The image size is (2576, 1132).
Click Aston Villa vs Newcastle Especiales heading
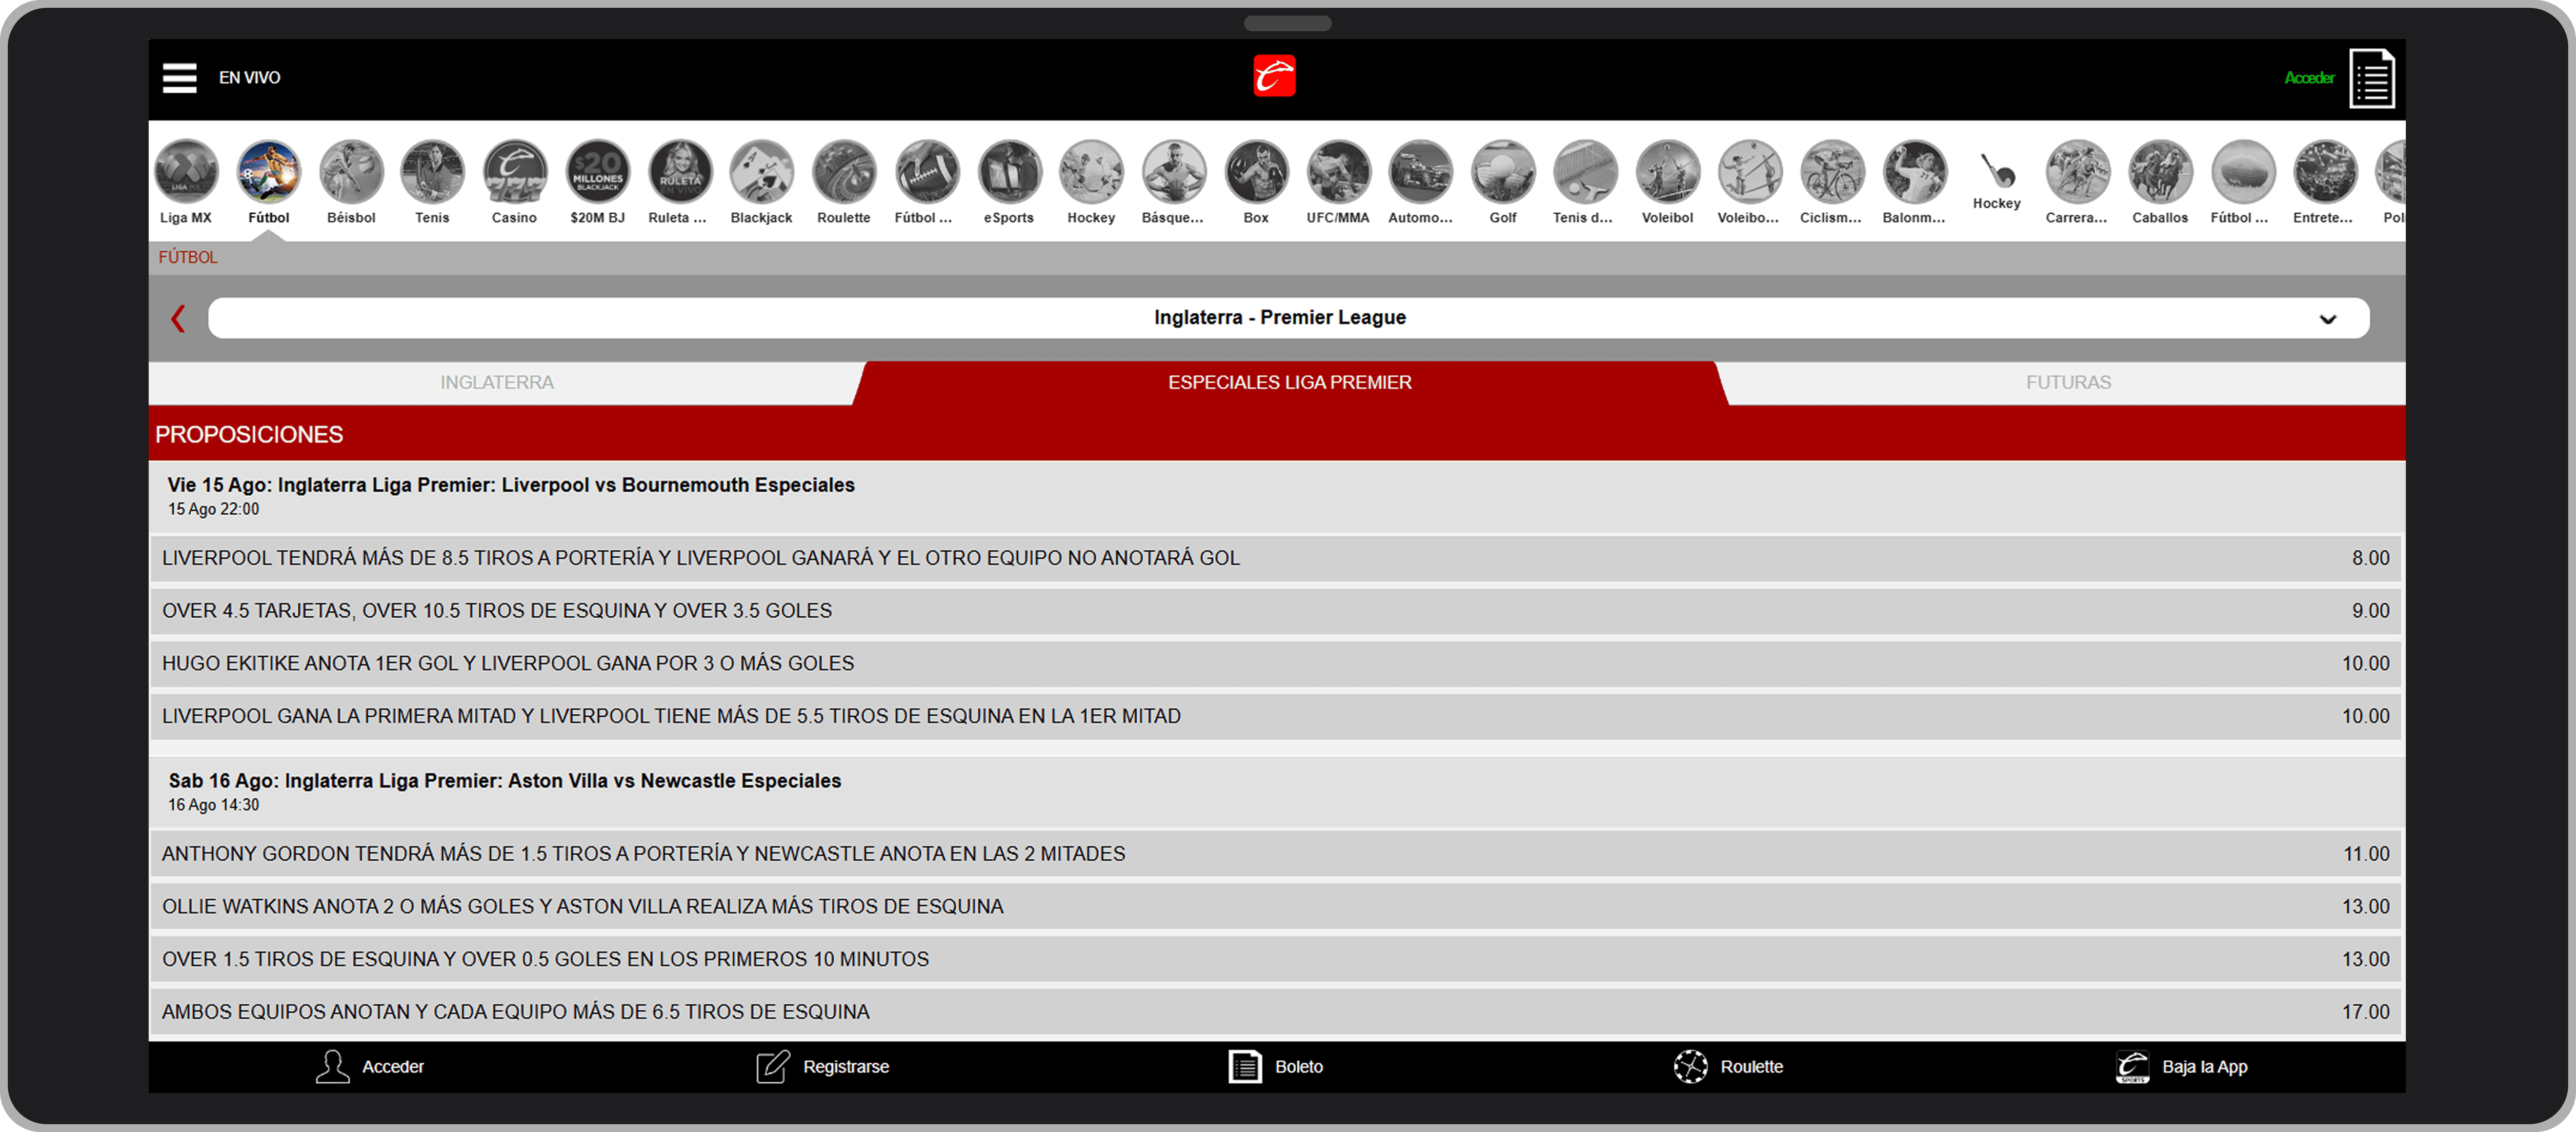[504, 781]
